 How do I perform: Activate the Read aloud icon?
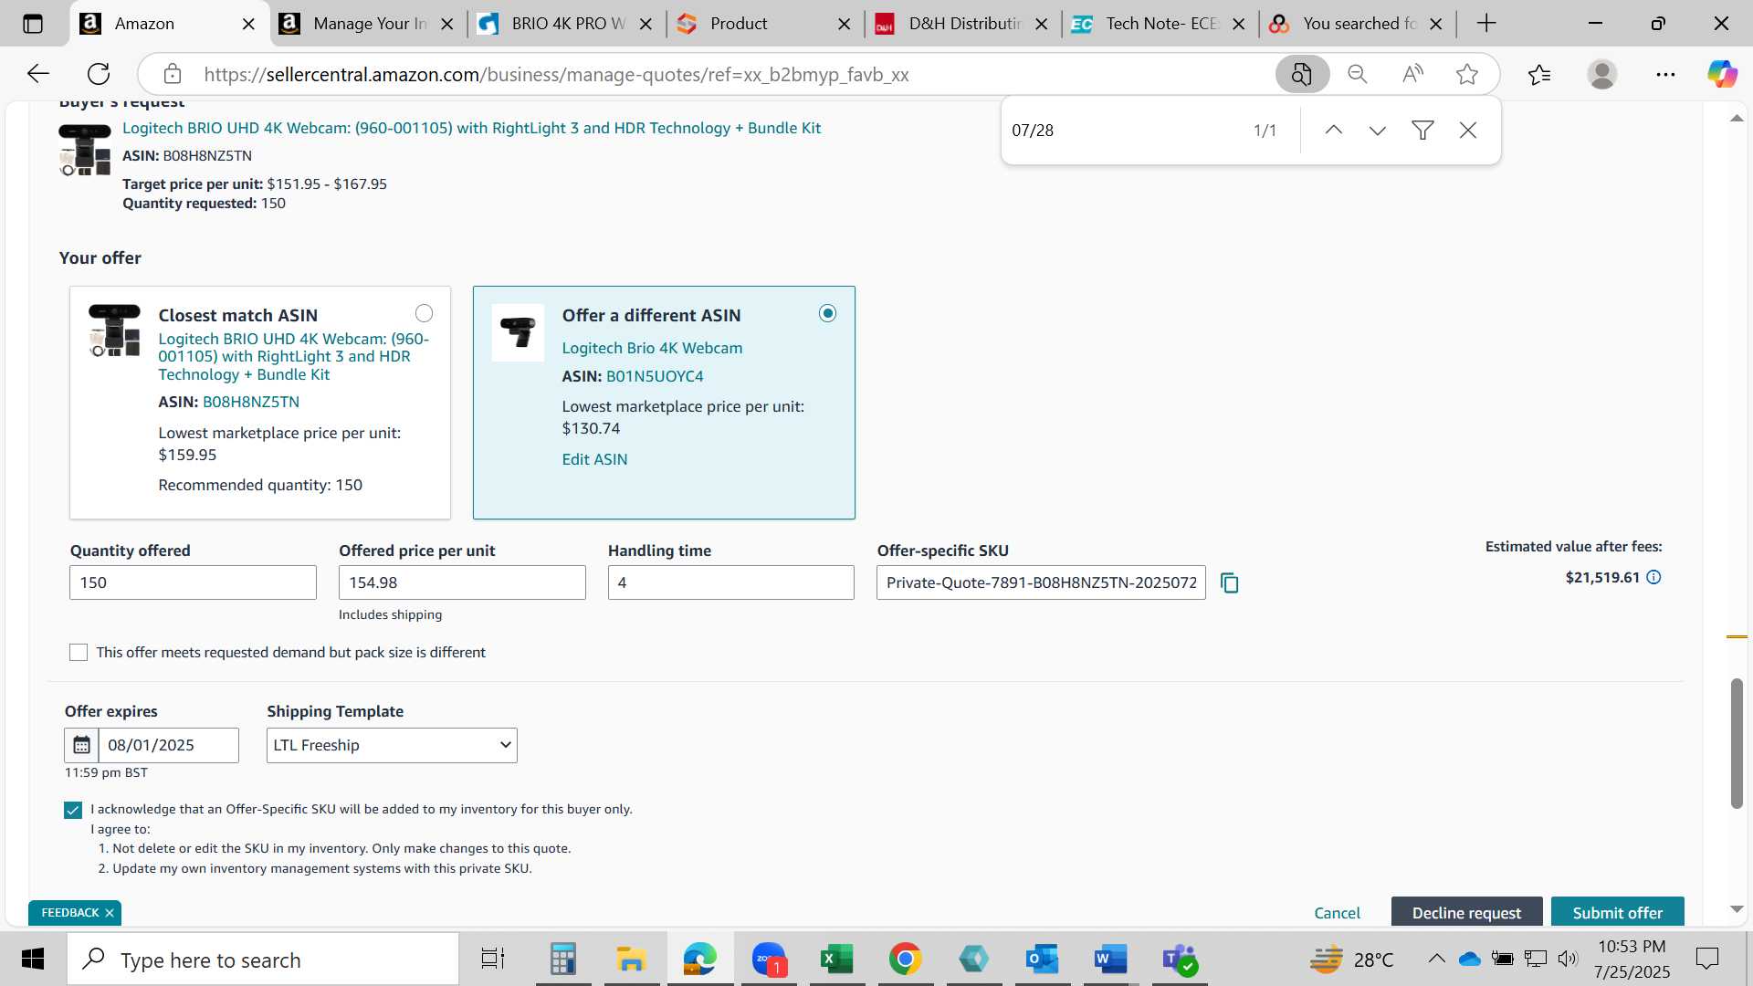point(1412,74)
